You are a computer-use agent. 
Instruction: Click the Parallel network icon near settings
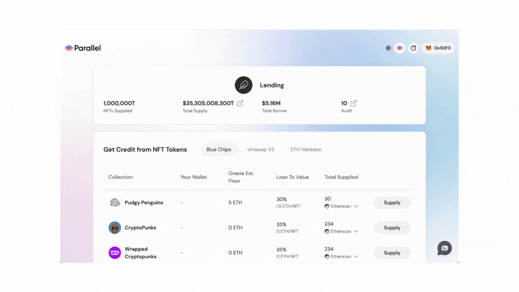coord(400,48)
